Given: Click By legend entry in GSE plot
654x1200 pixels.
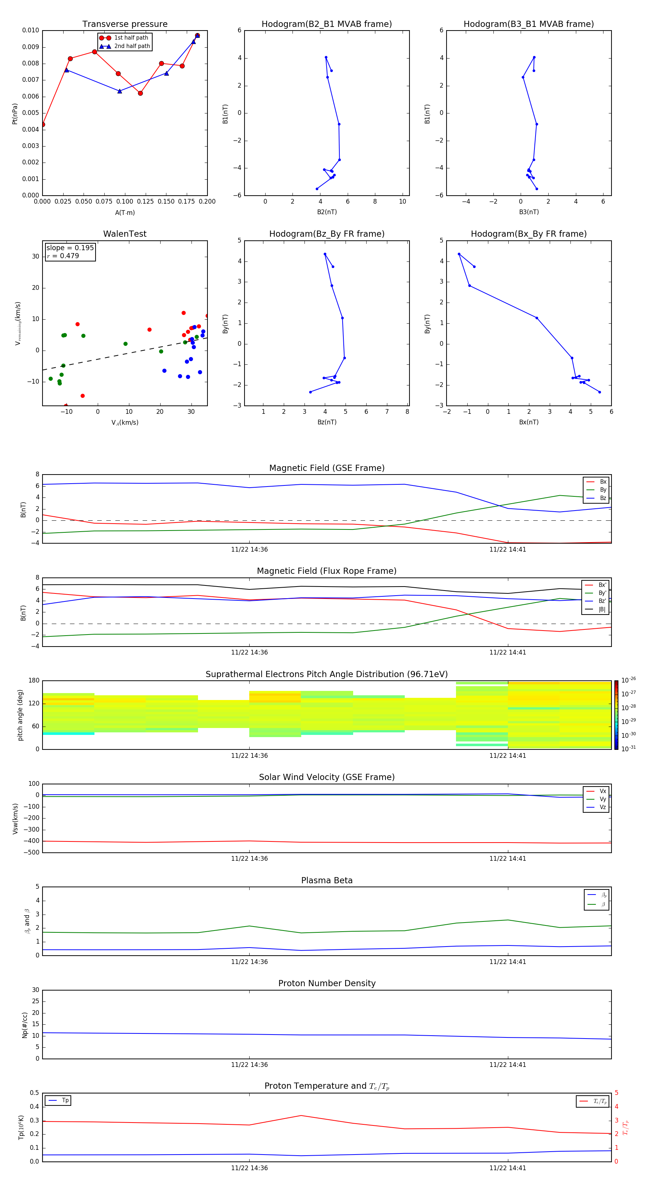Looking at the screenshot, I should point(596,489).
